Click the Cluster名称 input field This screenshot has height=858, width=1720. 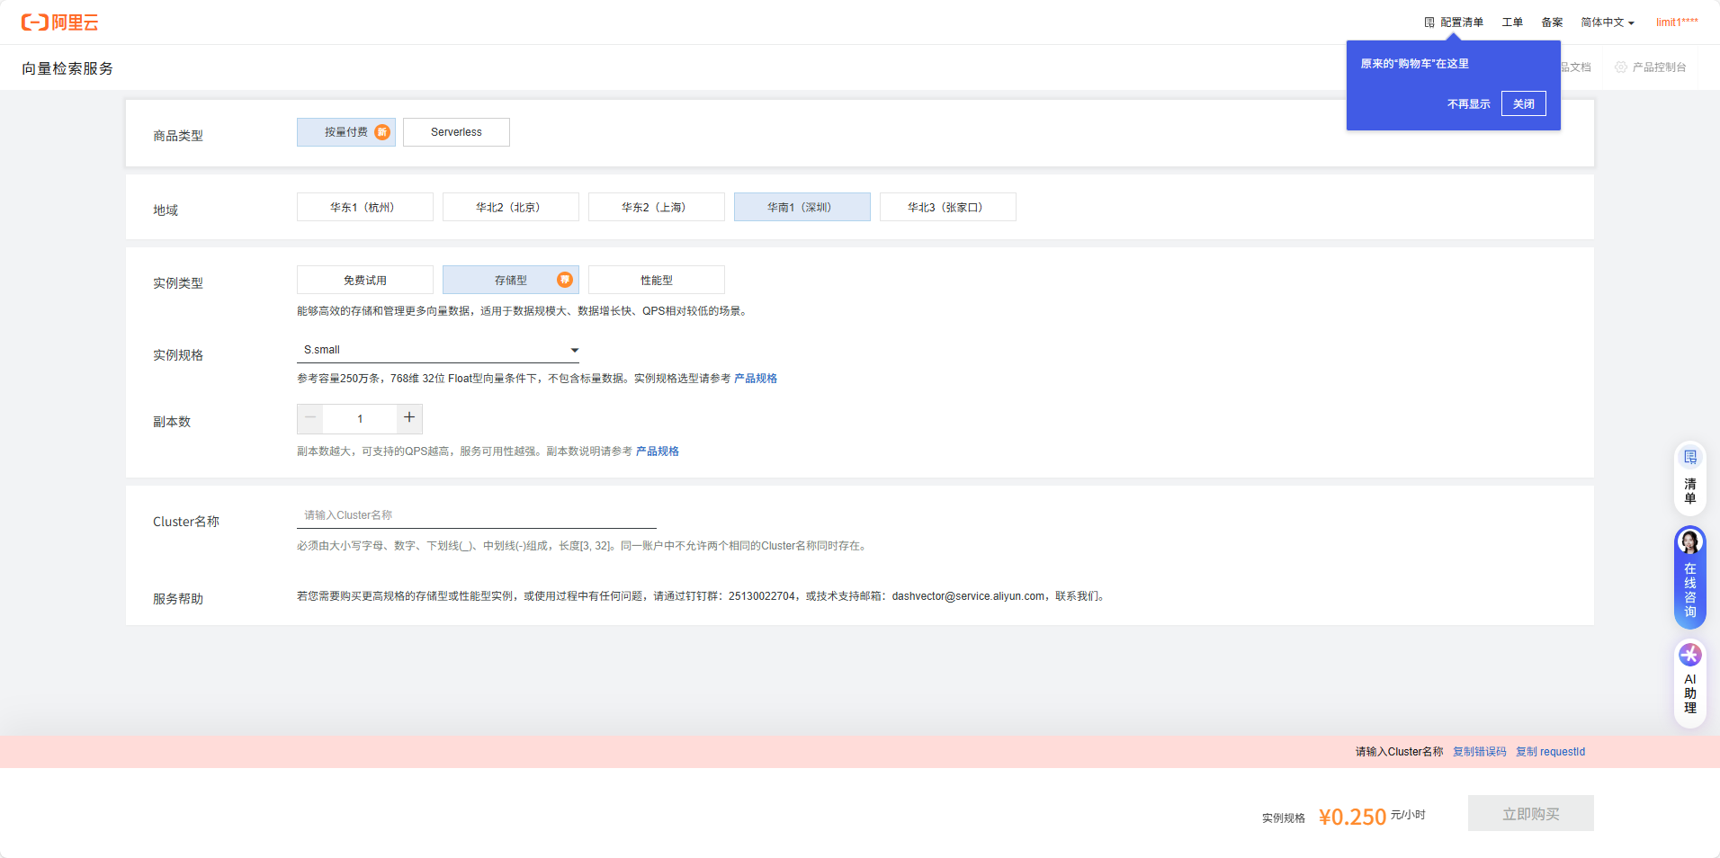pos(476,515)
